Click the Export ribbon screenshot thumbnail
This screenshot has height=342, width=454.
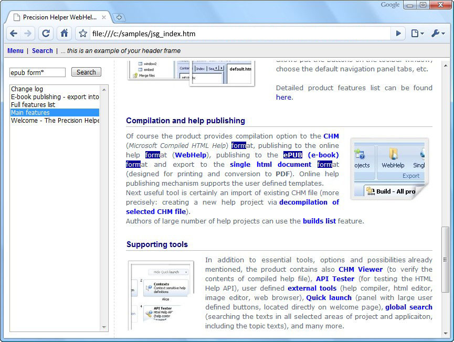pos(389,169)
